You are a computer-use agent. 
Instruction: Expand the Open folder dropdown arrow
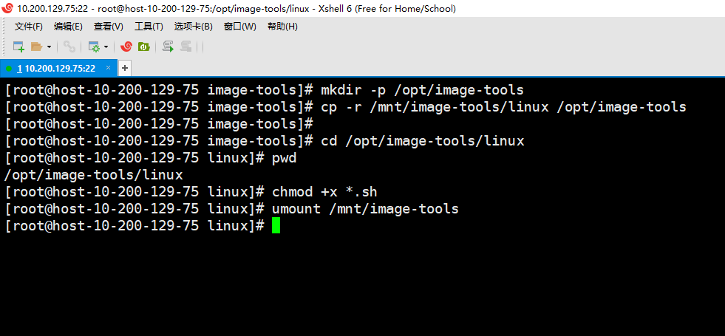(49, 47)
